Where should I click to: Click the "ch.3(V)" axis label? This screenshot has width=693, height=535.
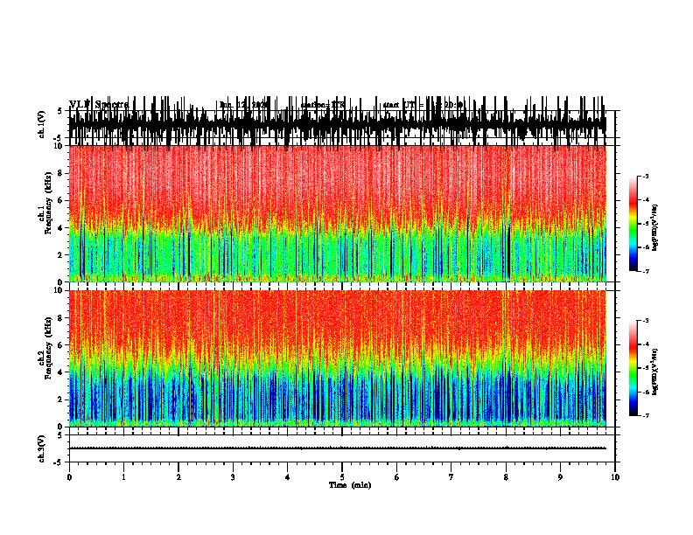42,449
